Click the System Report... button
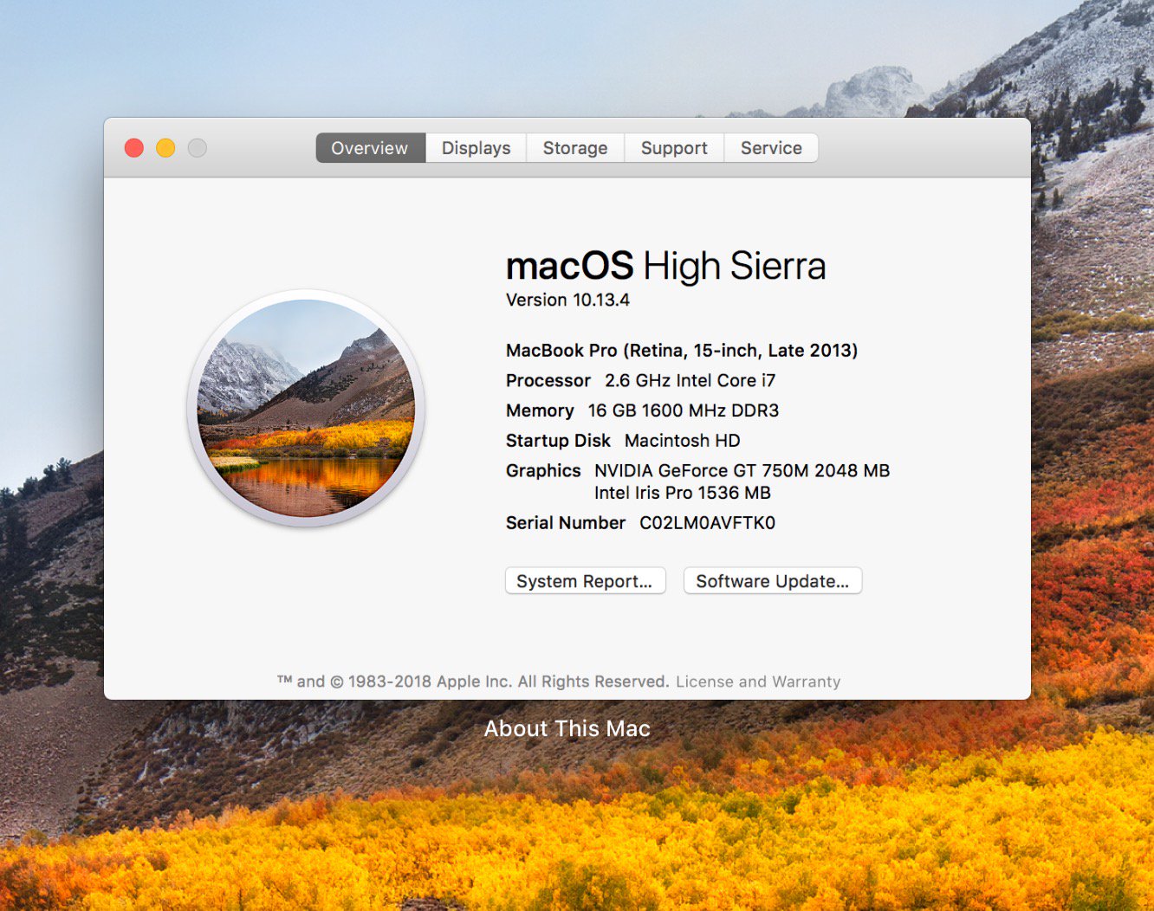 coord(585,581)
